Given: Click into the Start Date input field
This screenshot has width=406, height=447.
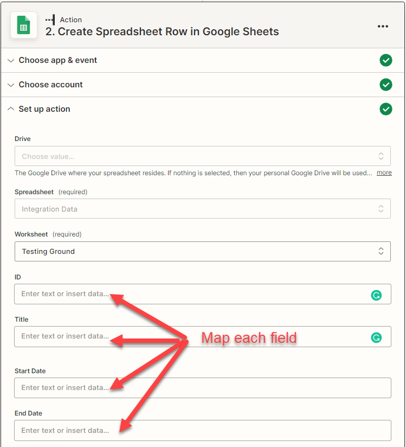Looking at the screenshot, I should [203, 388].
